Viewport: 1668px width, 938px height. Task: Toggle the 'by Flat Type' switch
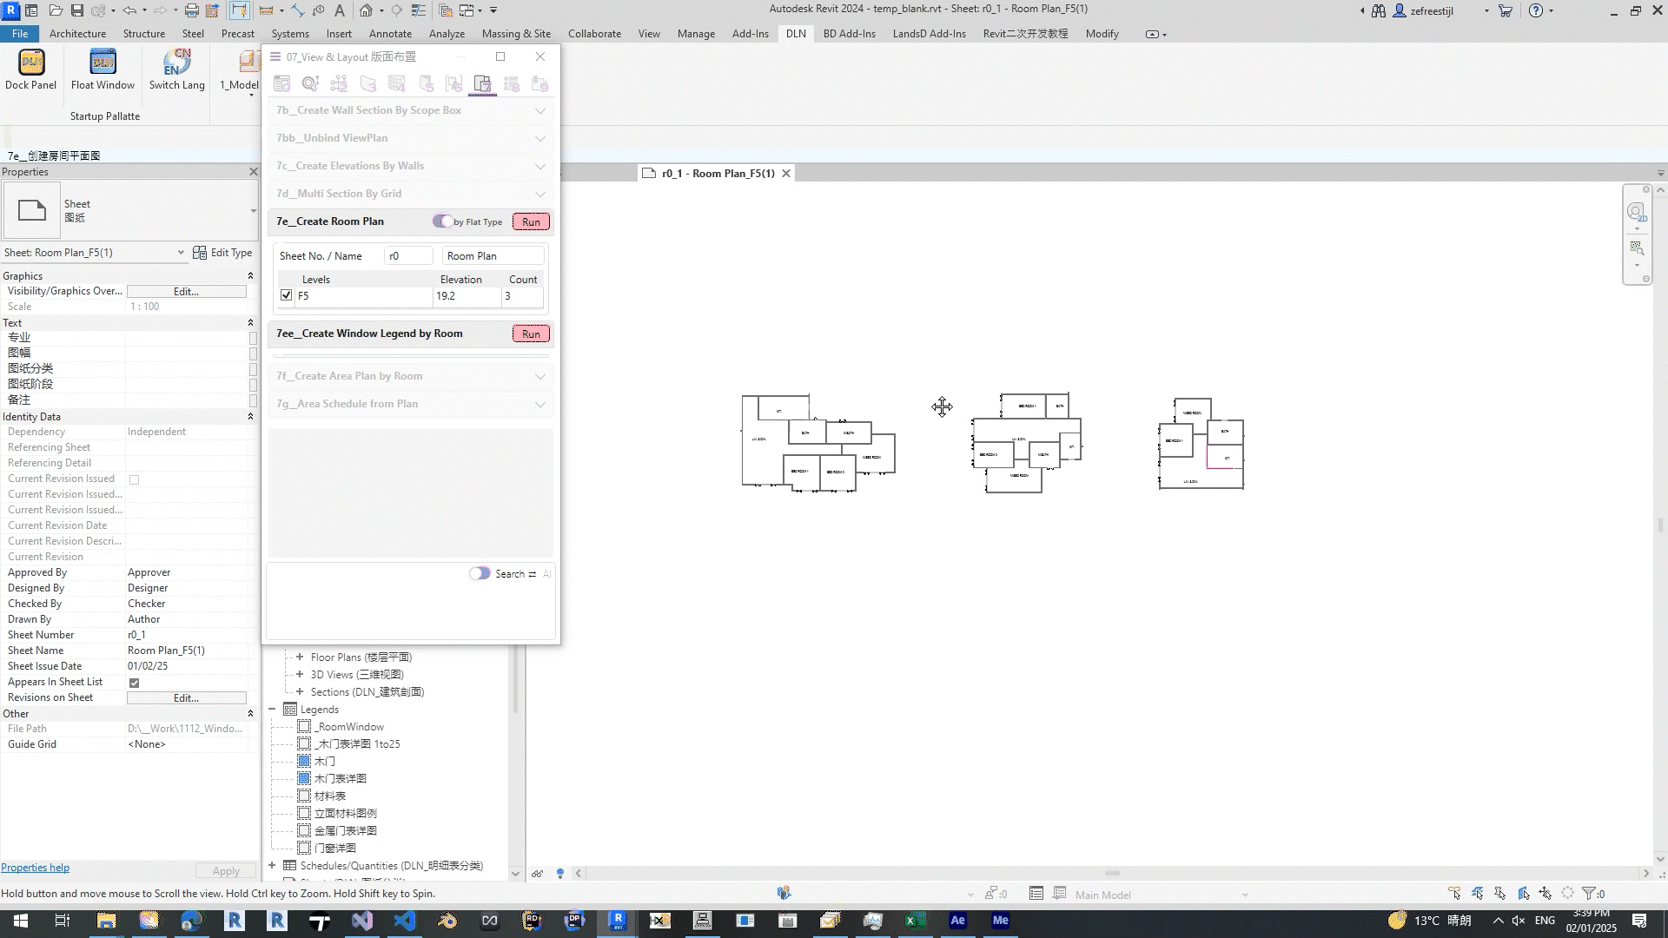click(442, 221)
